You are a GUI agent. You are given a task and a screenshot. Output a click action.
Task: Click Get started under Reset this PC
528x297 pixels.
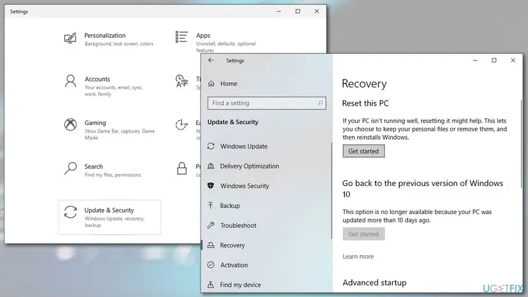(x=363, y=151)
